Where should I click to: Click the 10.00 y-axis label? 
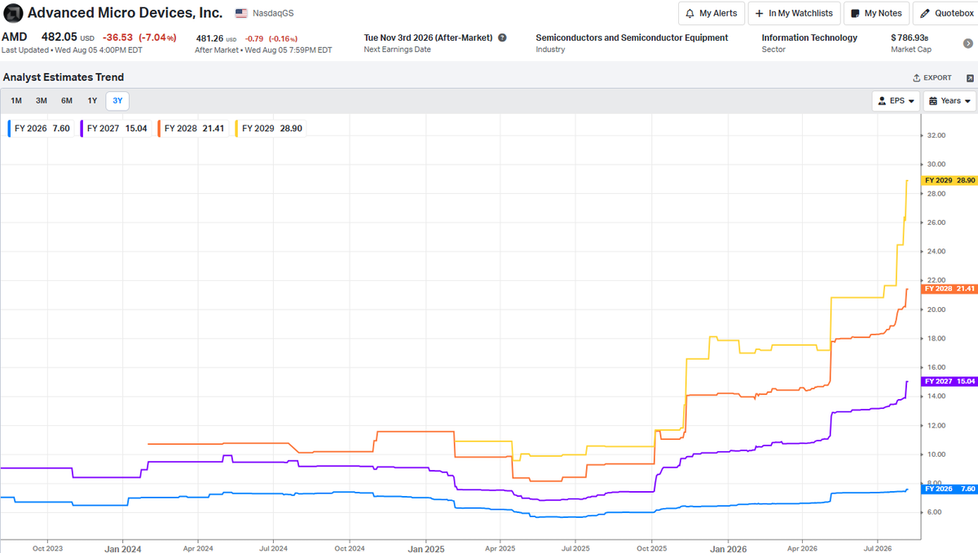click(936, 454)
